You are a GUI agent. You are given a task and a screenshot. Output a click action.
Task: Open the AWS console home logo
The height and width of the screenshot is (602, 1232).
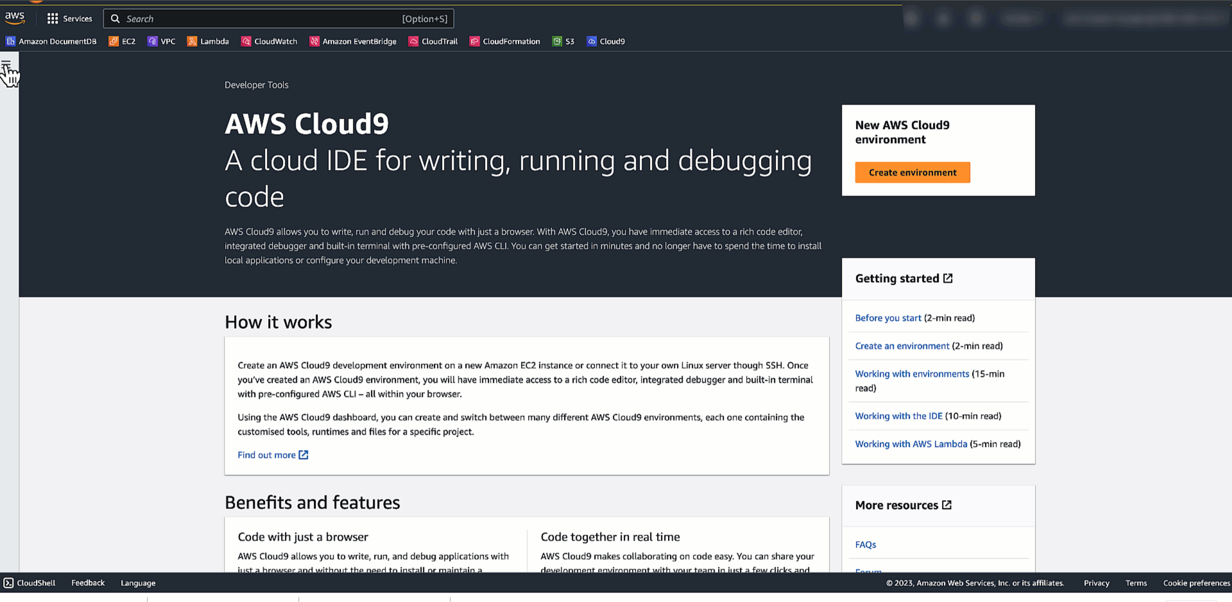point(15,18)
